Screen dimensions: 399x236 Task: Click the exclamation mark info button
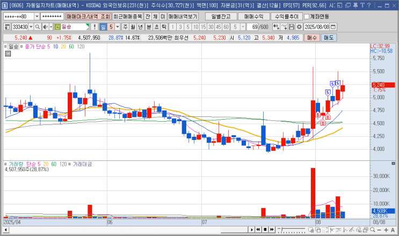[95, 27]
